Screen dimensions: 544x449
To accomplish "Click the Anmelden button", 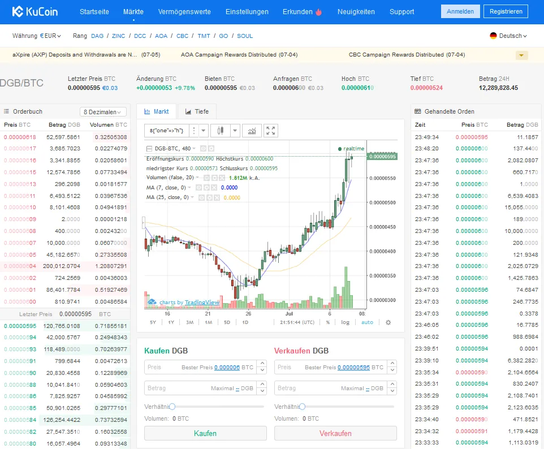I will tap(460, 11).
